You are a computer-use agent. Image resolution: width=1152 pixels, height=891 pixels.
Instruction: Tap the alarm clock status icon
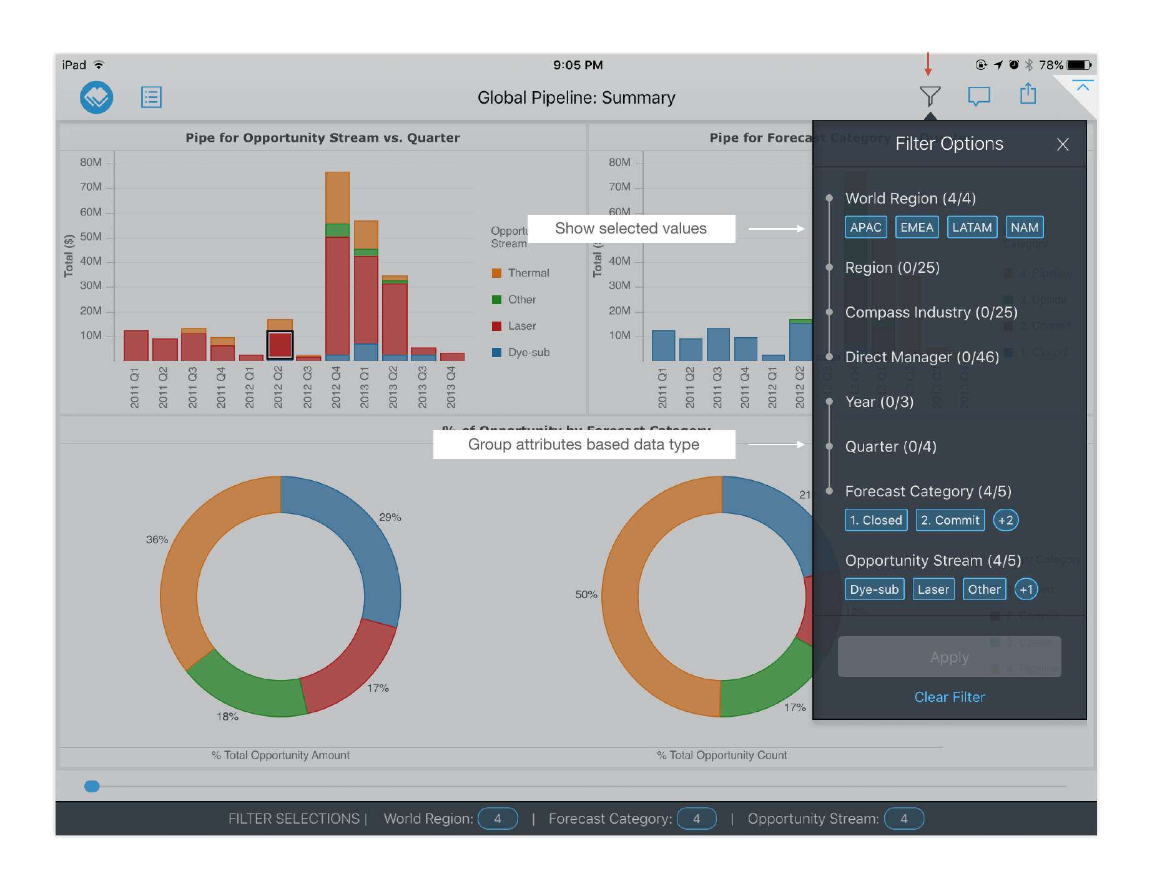1014,65
